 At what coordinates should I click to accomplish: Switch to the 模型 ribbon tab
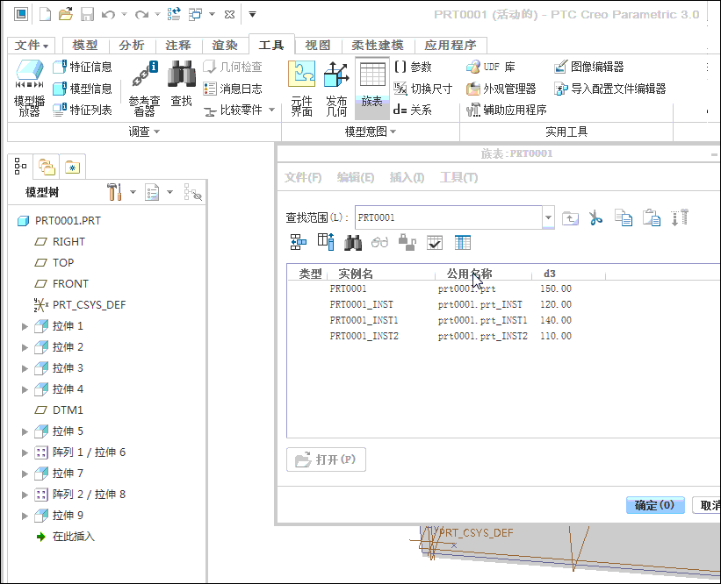pos(85,45)
